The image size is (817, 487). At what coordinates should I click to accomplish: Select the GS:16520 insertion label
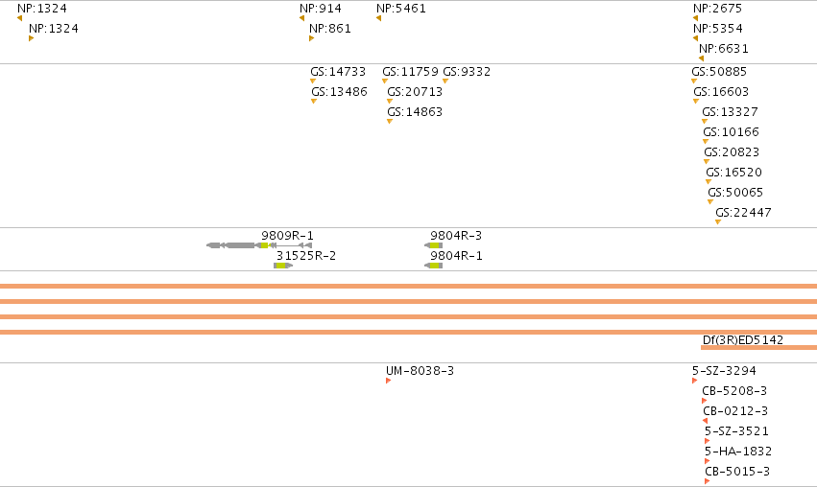(734, 173)
